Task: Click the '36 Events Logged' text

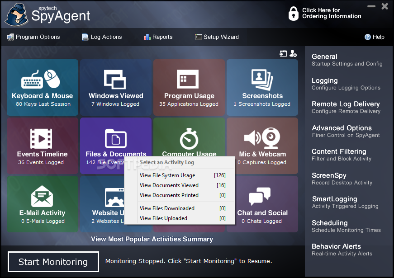Action: [x=41, y=162]
